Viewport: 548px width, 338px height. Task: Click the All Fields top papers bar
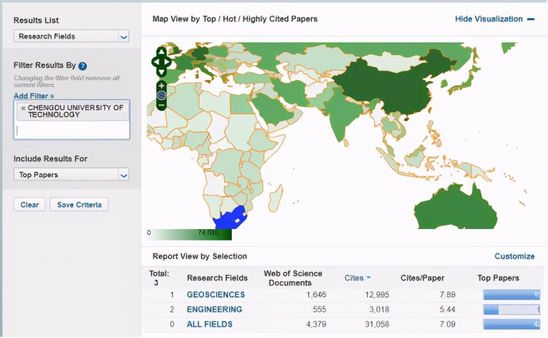(x=511, y=324)
